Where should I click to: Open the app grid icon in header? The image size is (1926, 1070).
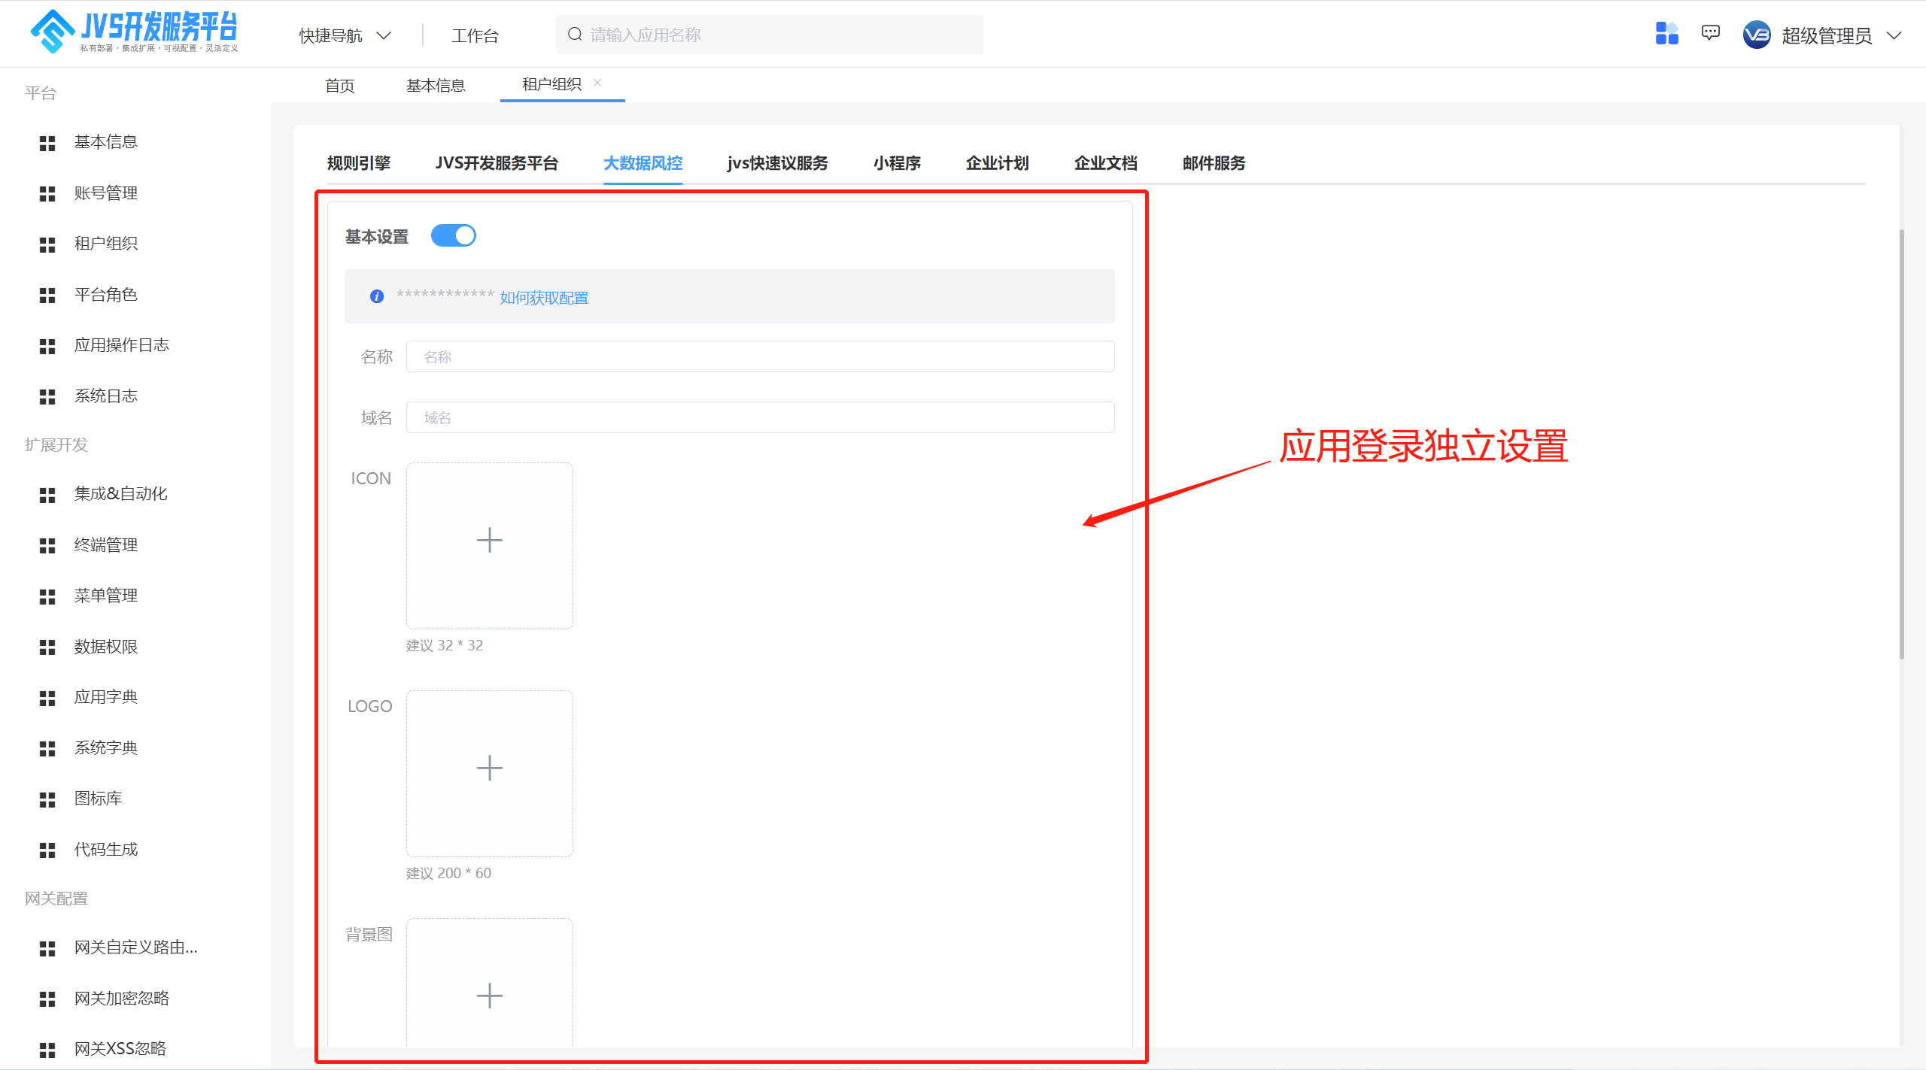click(1666, 34)
